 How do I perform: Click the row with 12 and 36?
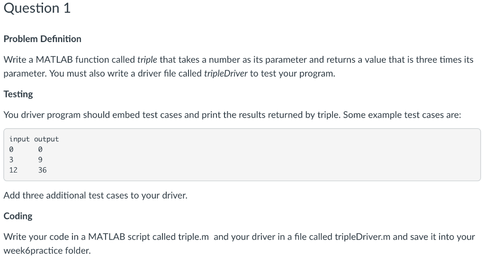28,170
